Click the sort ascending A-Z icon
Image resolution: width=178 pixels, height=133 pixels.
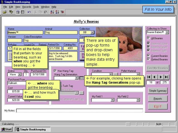tap(52, 12)
